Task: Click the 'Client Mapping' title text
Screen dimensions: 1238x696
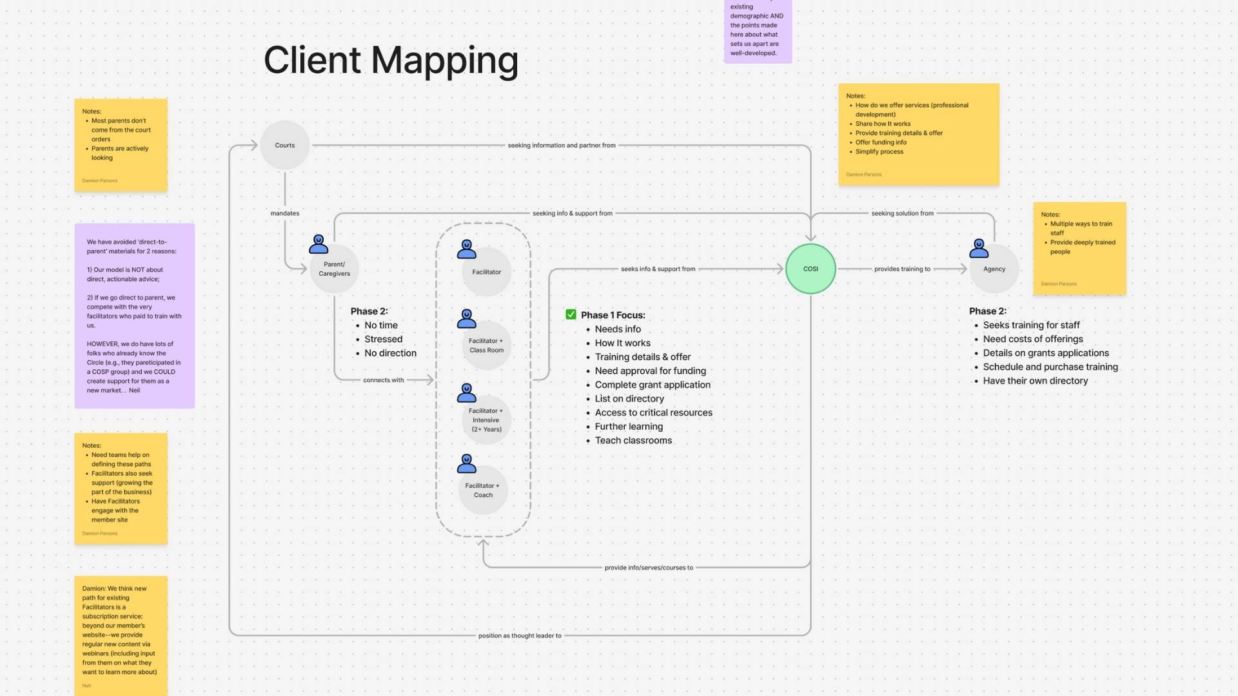Action: click(391, 60)
